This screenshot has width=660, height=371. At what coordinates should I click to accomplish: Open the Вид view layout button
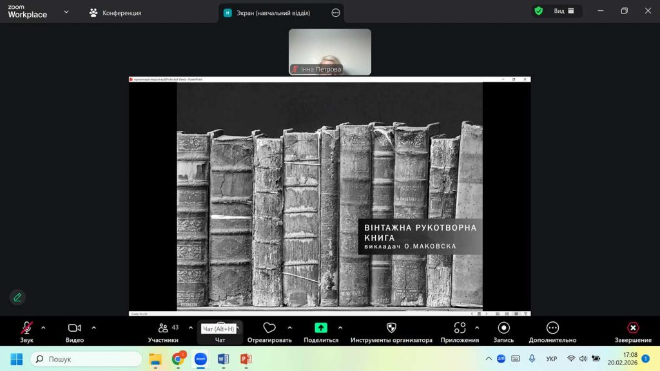[x=563, y=11]
